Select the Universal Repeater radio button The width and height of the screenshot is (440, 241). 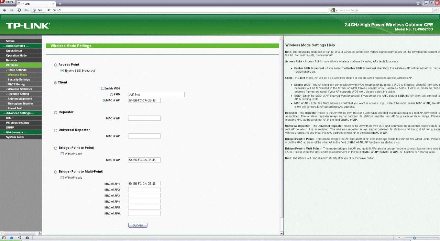(56, 130)
